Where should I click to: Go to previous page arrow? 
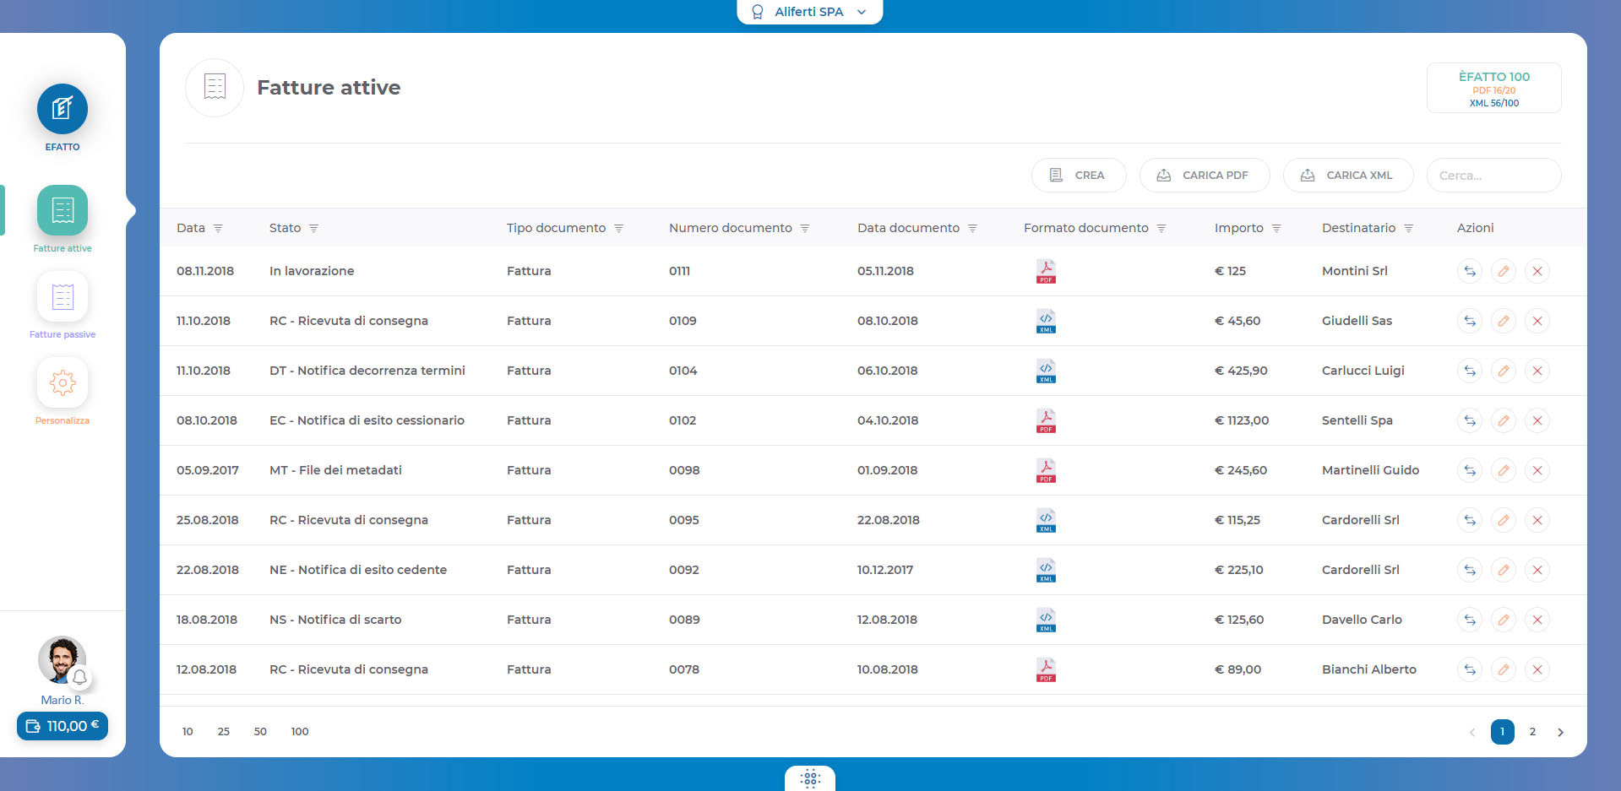[1472, 733]
